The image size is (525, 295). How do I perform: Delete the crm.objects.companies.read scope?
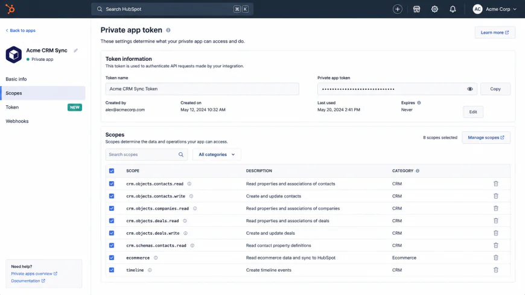click(496, 208)
